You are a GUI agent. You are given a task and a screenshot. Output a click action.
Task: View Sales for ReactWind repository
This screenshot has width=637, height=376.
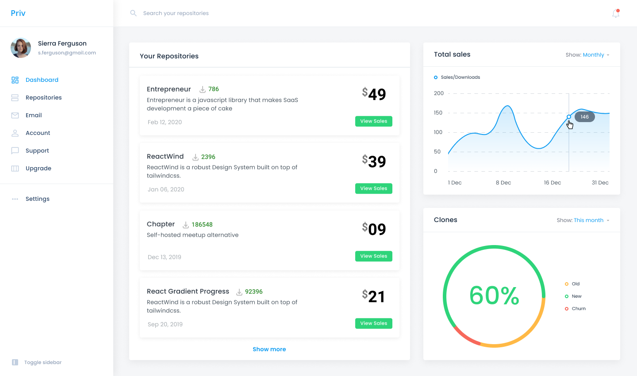[374, 188]
